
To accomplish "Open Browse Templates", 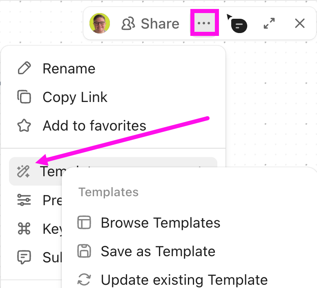I will [160, 223].
